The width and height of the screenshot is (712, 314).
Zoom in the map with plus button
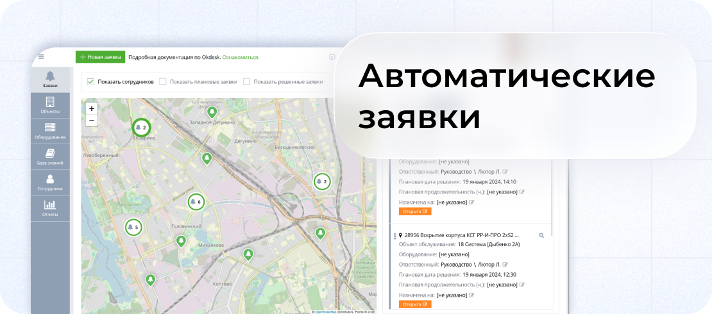[x=92, y=109]
